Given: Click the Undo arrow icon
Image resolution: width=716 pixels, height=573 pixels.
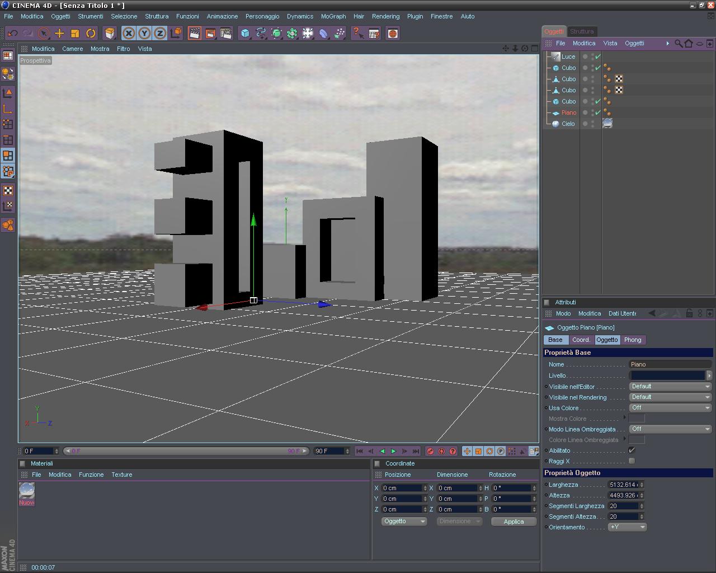Looking at the screenshot, I should pos(13,34).
